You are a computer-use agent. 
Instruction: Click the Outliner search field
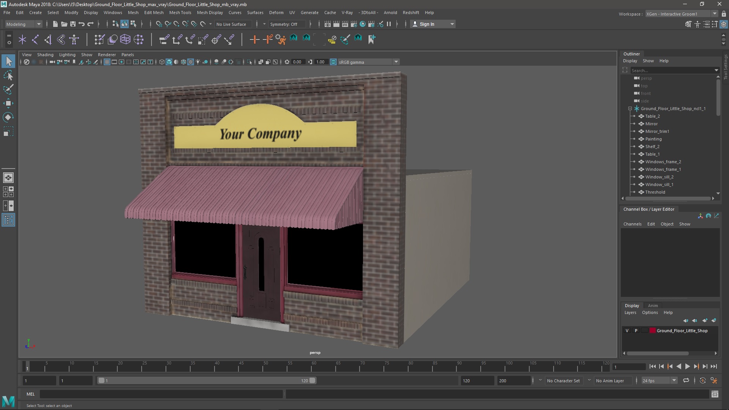[x=672, y=70]
